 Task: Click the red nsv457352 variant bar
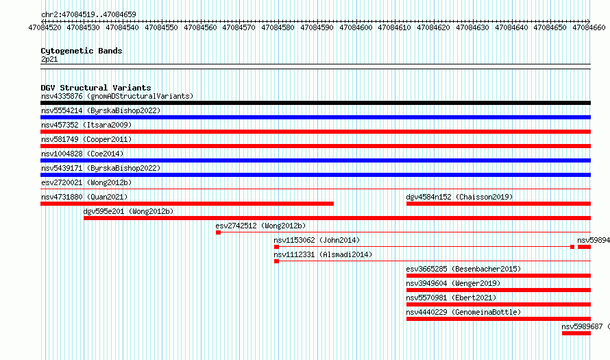tap(315, 132)
